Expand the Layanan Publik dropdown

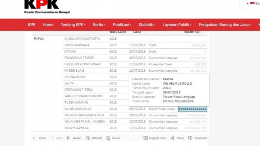point(177,25)
